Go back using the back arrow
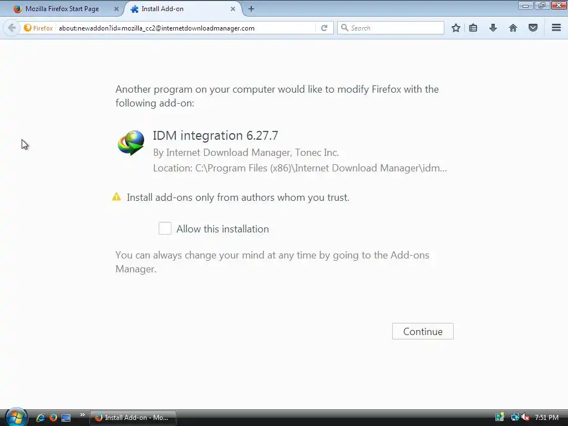 pyautogui.click(x=12, y=28)
